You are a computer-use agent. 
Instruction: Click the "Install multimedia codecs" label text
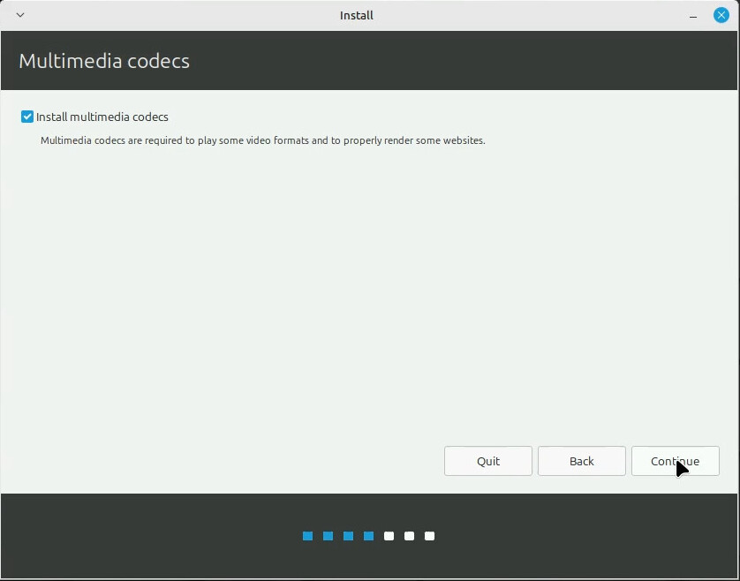click(x=102, y=117)
